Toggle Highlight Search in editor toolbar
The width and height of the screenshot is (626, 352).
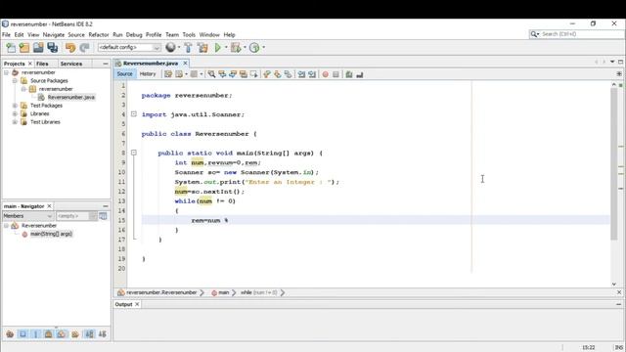(244, 74)
